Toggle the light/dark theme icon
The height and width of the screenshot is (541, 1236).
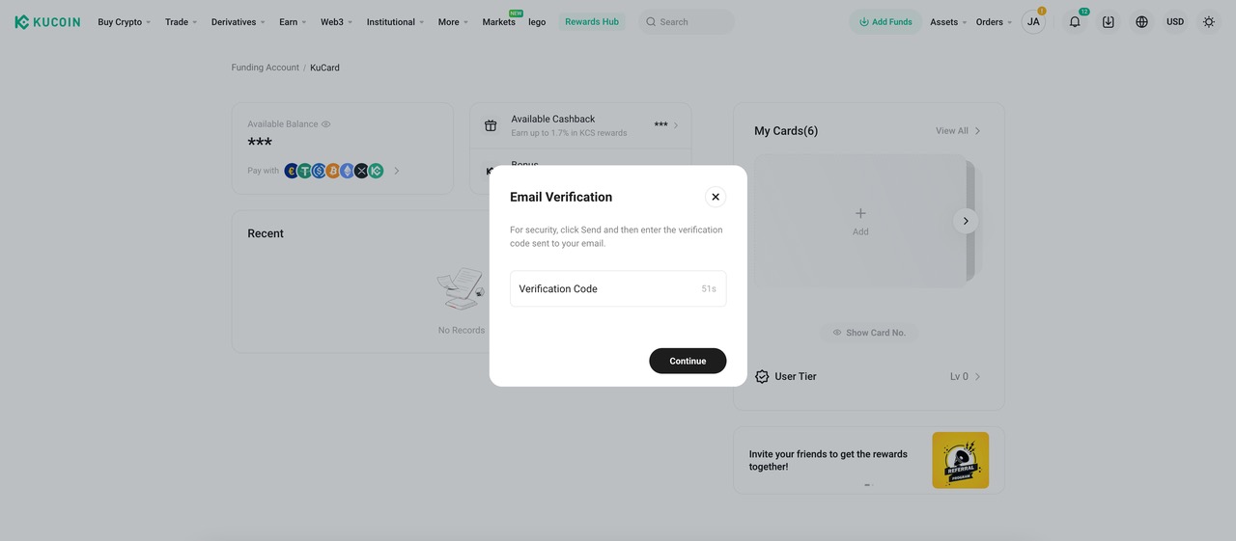point(1208,21)
